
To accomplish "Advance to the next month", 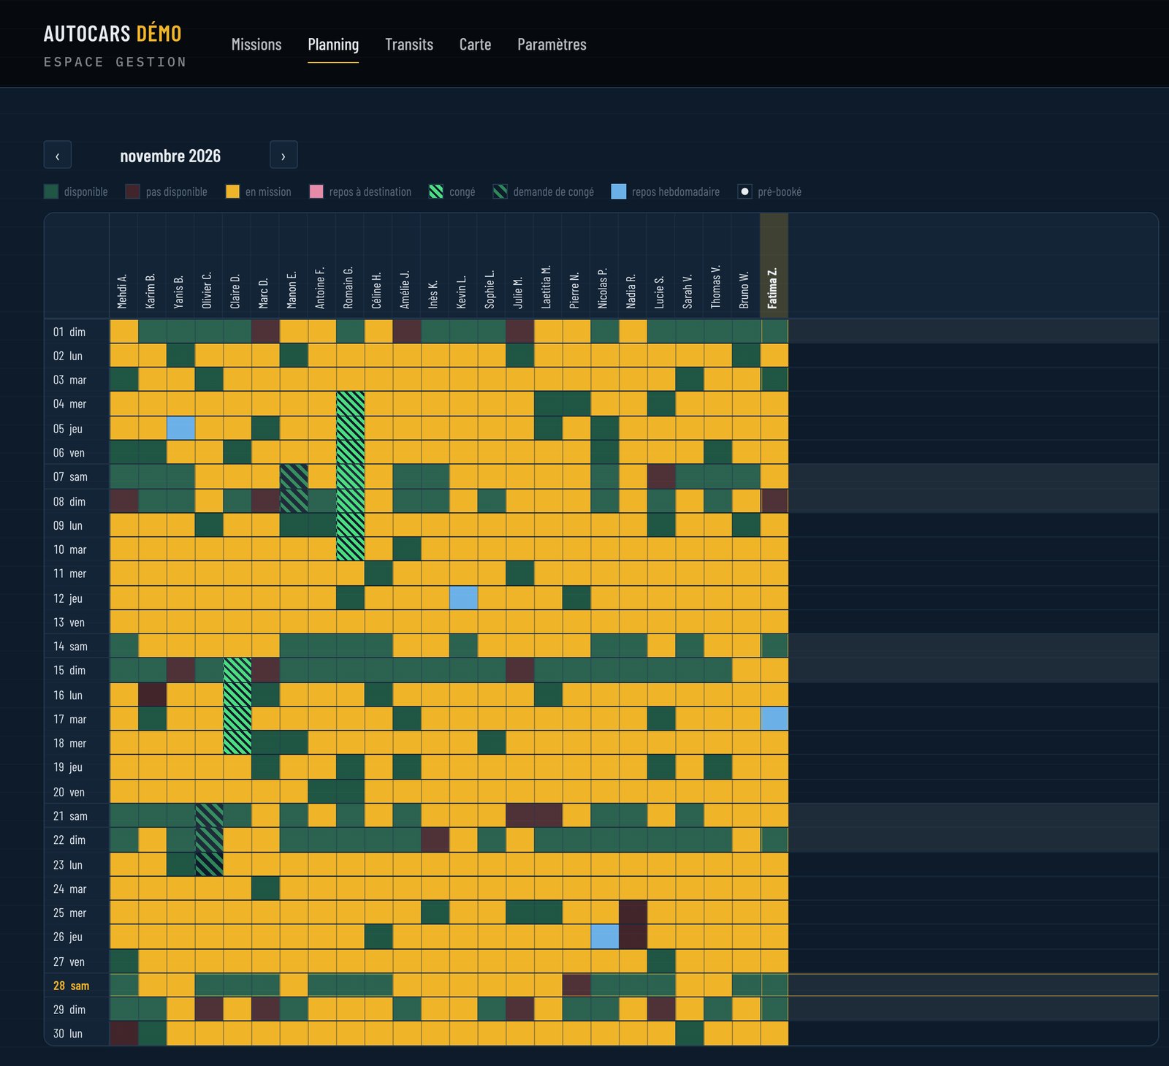I will [x=283, y=155].
